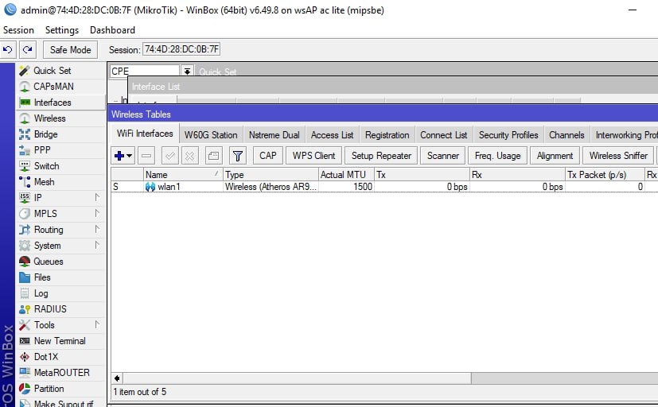Click the Freq. Usage button
This screenshot has height=407, width=658.
[x=498, y=156]
